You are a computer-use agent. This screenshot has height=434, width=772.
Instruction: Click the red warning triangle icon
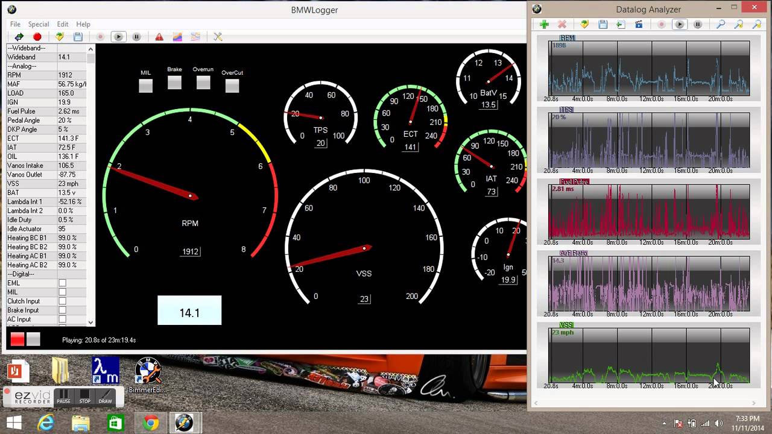click(x=159, y=37)
